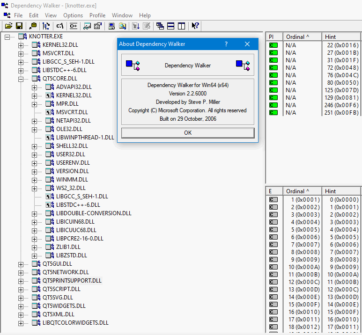Click the Tile Horizontally icon
Viewport: 362px width, 335px height.
coord(170,26)
